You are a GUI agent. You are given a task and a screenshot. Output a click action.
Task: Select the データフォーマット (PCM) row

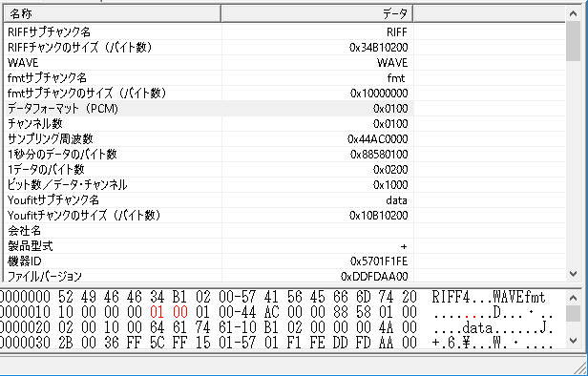click(x=284, y=109)
